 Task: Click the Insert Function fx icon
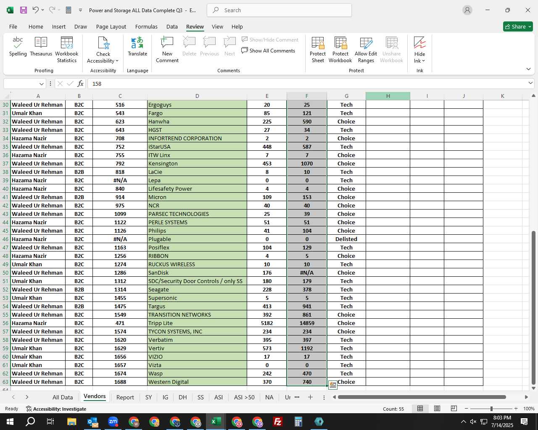click(81, 84)
